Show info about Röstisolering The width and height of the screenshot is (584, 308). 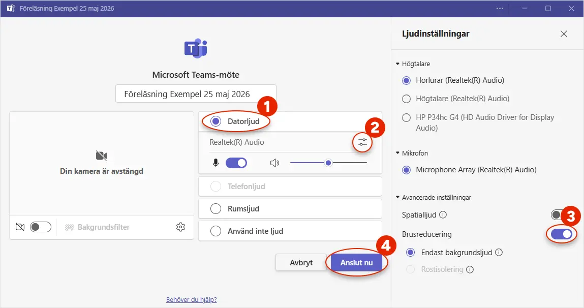(470, 269)
